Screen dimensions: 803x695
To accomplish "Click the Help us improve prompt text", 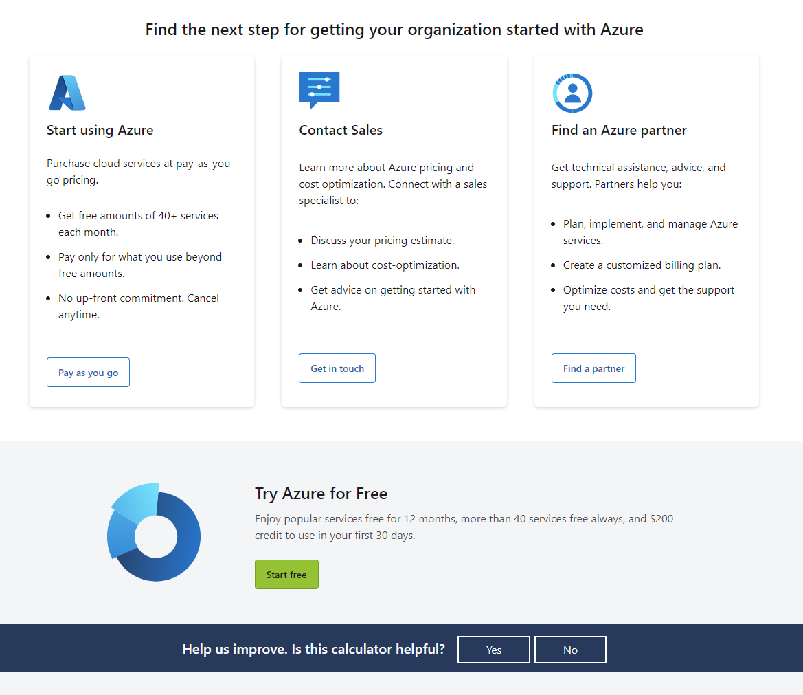I will pyautogui.click(x=314, y=649).
